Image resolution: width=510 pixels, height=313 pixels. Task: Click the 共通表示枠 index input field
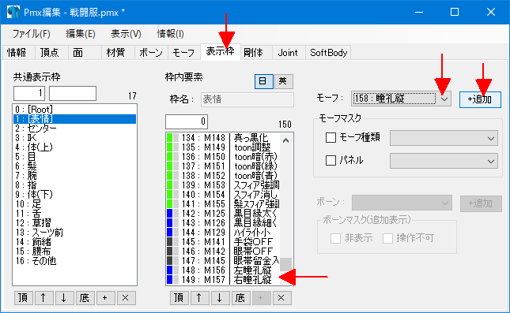(x=29, y=93)
